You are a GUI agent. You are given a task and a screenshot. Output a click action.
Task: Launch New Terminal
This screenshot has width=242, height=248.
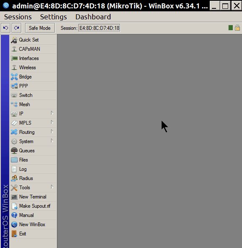point(33,197)
